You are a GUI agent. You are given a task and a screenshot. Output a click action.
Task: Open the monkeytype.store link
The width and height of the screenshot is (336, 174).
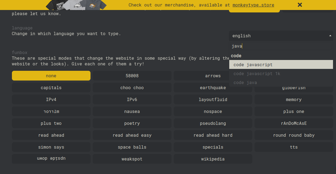click(x=253, y=5)
